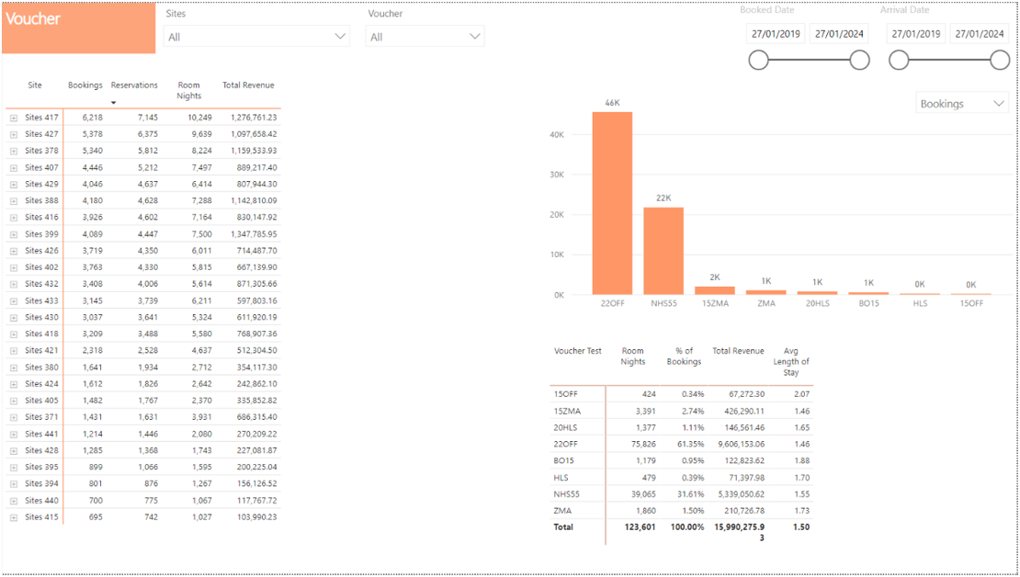Click the Arrival Date start date field

(914, 34)
